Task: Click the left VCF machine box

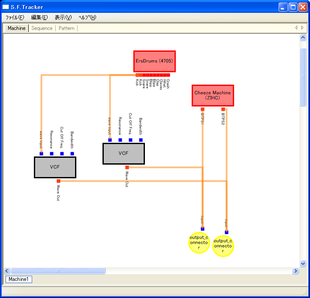Action: pos(55,167)
